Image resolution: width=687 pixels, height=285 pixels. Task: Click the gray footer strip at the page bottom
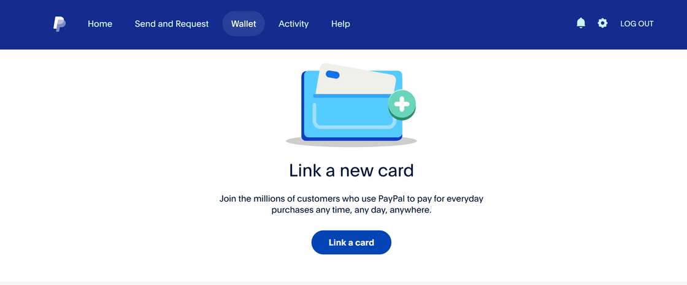pyautogui.click(x=343, y=283)
